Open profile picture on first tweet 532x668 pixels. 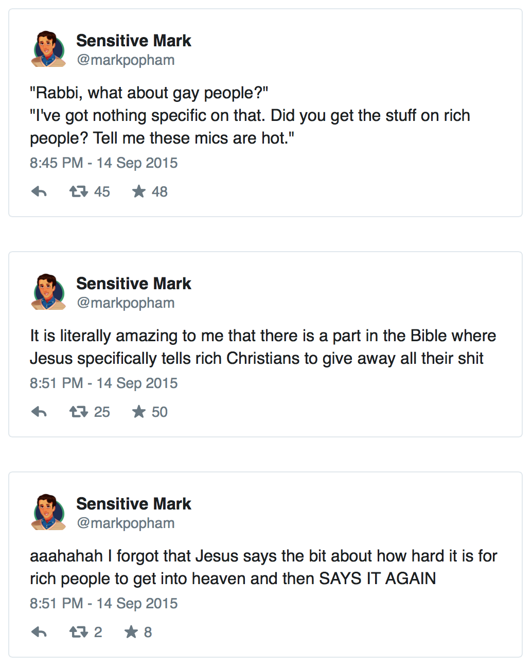click(x=49, y=49)
